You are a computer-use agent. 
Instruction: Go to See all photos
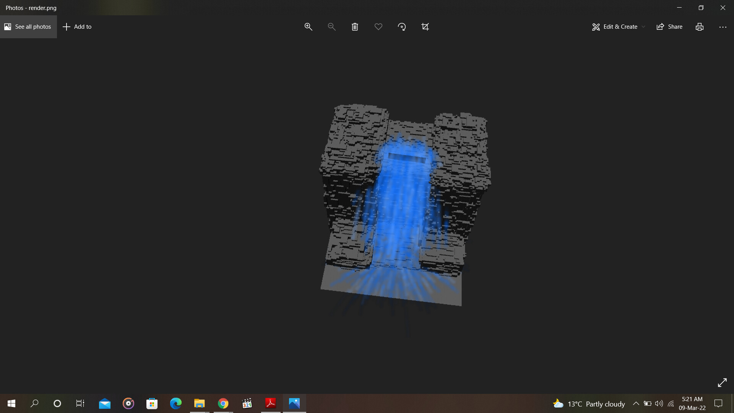(x=28, y=27)
